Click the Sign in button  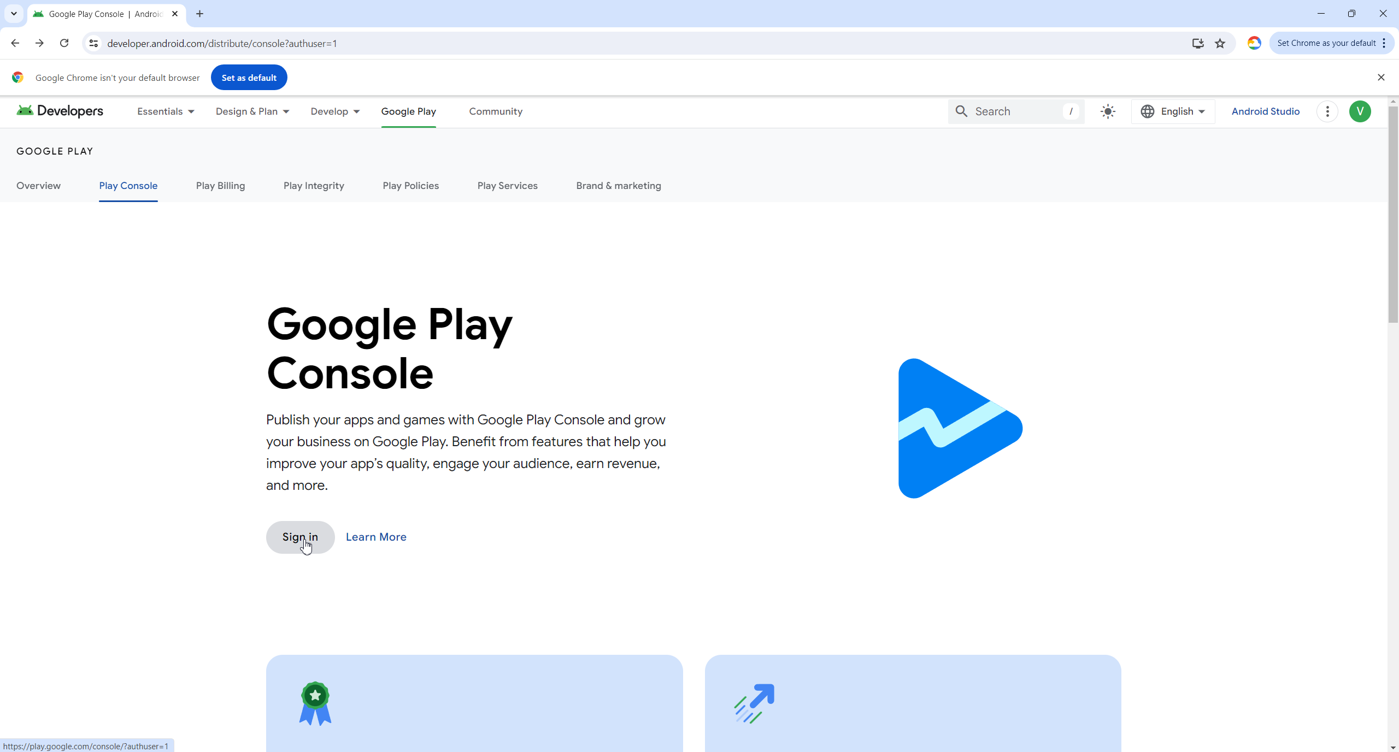300,537
